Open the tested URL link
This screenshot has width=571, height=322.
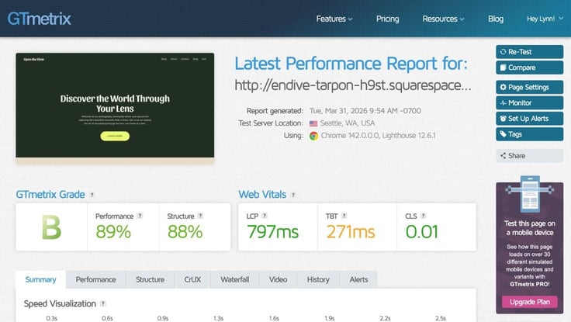point(352,85)
